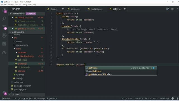Click the sync changes icon in status bar
The image size is (179, 101).
point(15,98)
